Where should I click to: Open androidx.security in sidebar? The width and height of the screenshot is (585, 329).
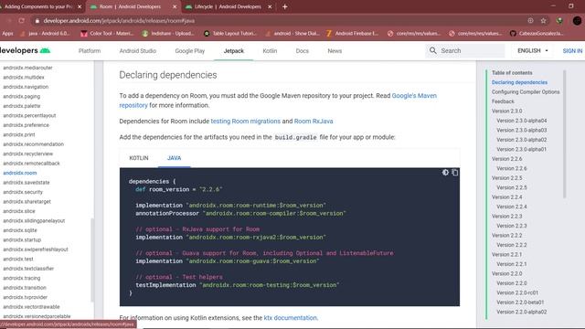pos(23,192)
